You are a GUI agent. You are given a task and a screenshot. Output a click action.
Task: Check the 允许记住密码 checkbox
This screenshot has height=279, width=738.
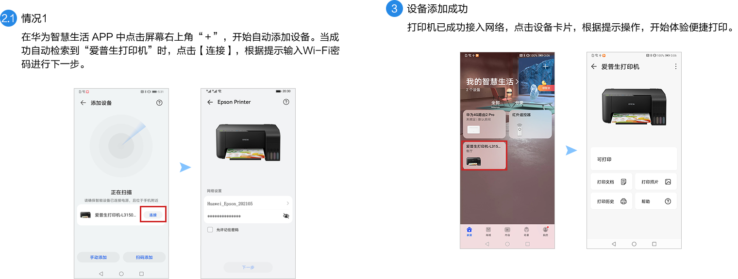coord(210,230)
